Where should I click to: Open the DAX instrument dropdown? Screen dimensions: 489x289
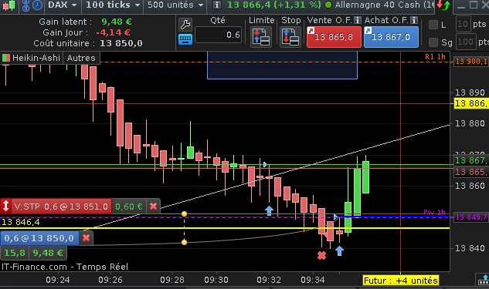tap(63, 5)
